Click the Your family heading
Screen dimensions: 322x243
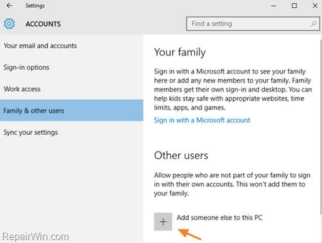(x=180, y=52)
